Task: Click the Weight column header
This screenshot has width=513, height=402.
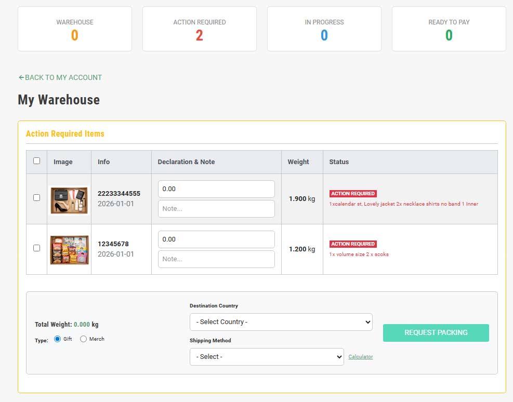Action: click(298, 162)
